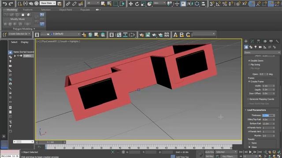Toggle the Double Doors checkbox
This screenshot has width=282, height=158.
[x=249, y=61]
